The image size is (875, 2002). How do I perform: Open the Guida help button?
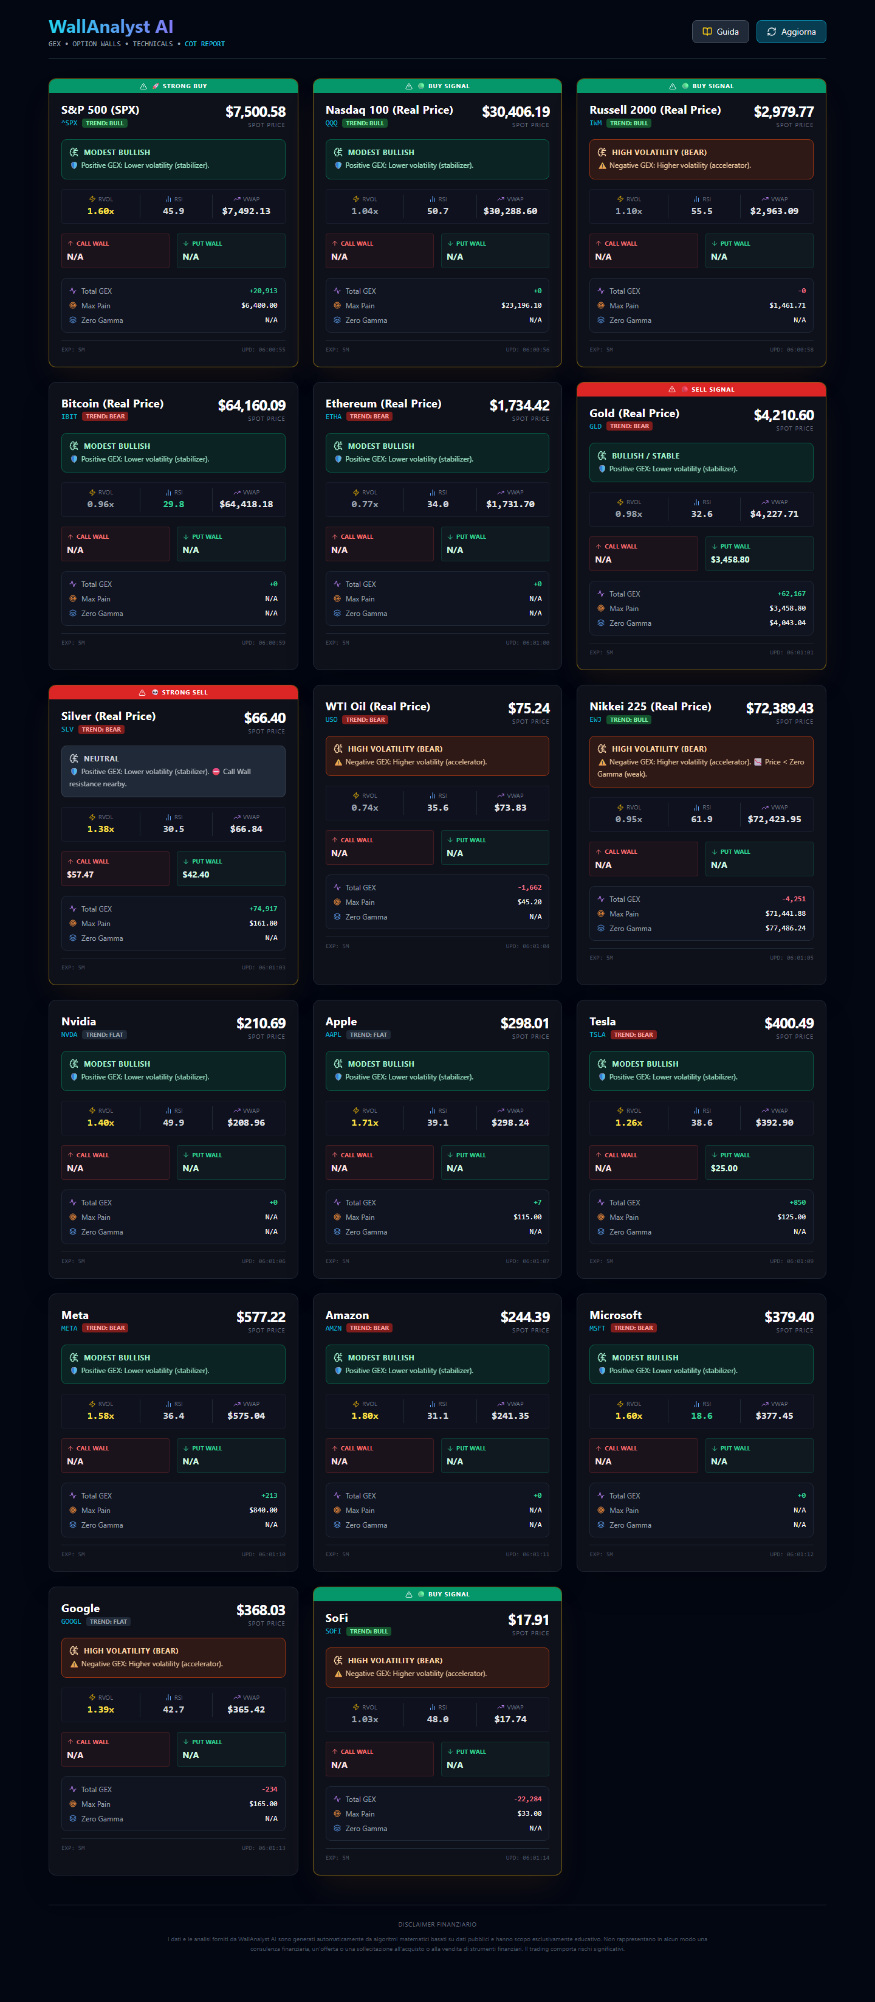click(x=719, y=32)
